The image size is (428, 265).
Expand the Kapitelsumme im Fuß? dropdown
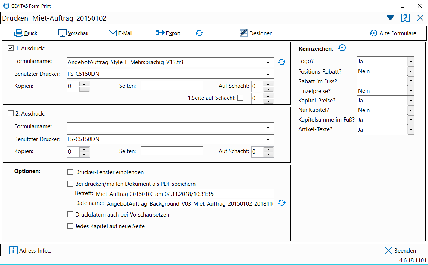(411, 120)
